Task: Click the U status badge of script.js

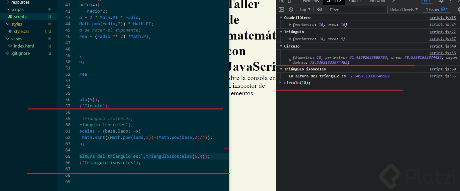Action: [50, 17]
